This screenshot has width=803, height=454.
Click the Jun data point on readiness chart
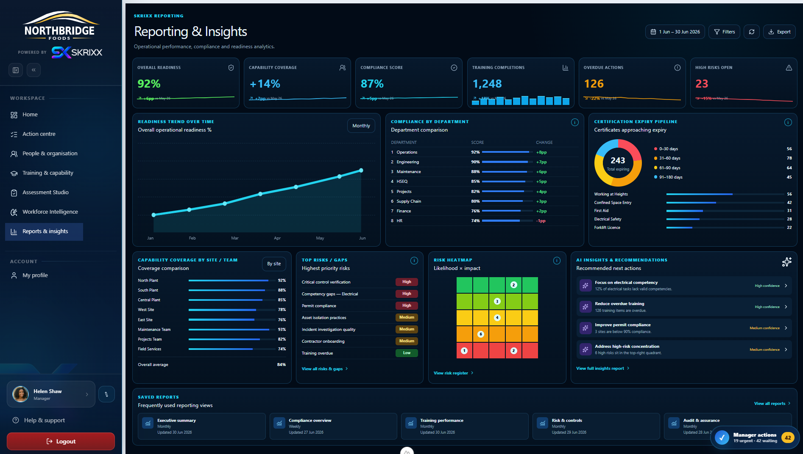(x=361, y=171)
